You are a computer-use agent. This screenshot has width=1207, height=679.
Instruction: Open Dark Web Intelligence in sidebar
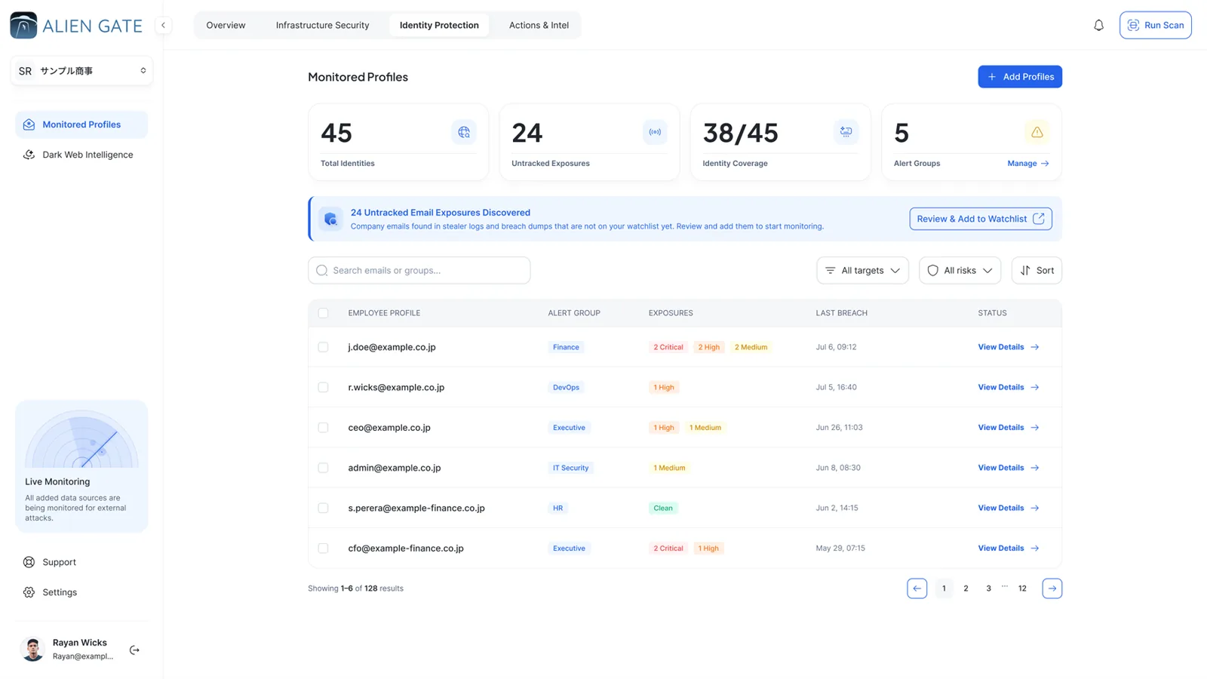(x=81, y=155)
